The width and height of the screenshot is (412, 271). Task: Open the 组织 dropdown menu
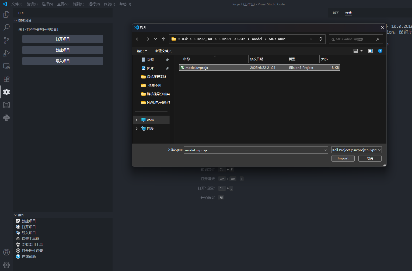(142, 51)
